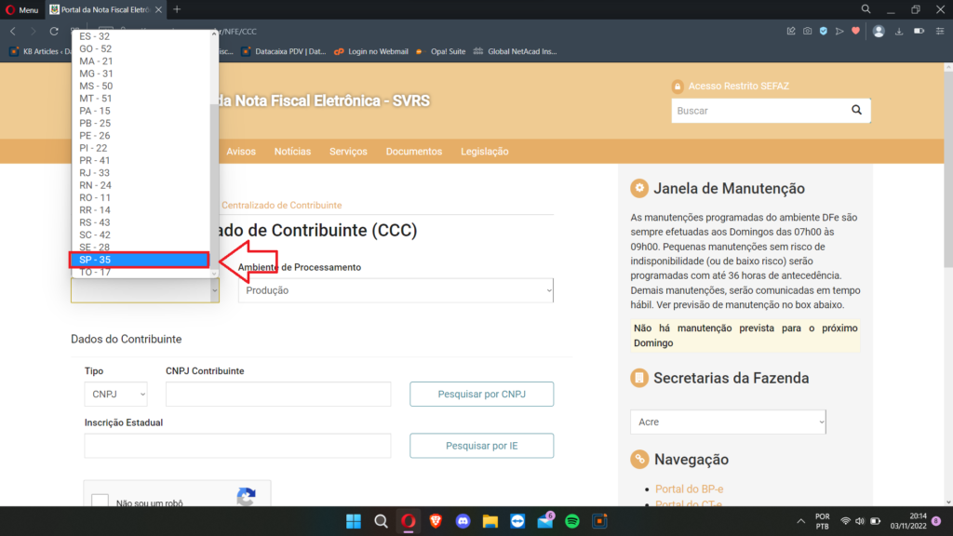Open Brave browser from the taskbar
Viewport: 953px width, 536px height.
click(436, 521)
